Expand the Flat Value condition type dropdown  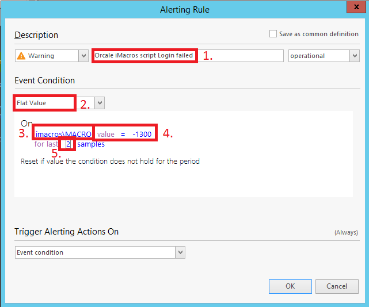(x=100, y=103)
